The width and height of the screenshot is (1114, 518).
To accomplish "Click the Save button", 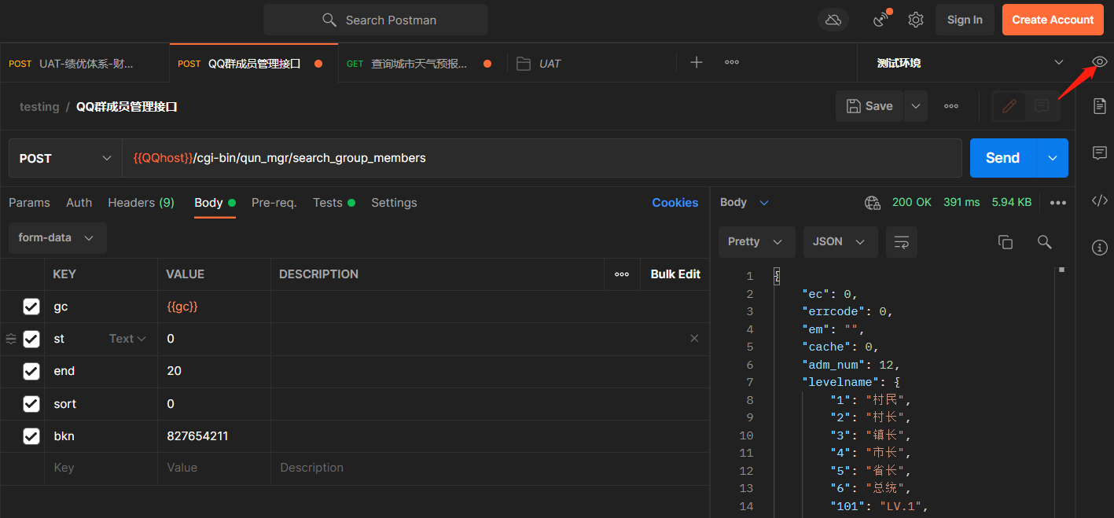I will 870,106.
